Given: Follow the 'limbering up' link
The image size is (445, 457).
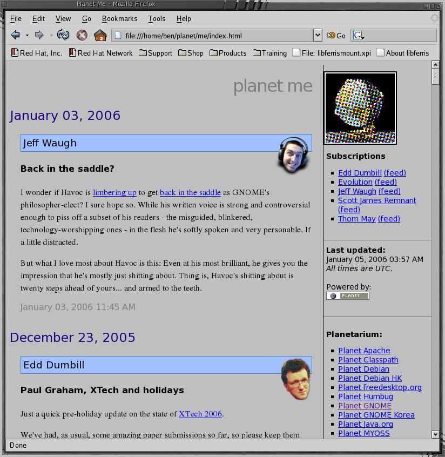Looking at the screenshot, I should (x=115, y=192).
